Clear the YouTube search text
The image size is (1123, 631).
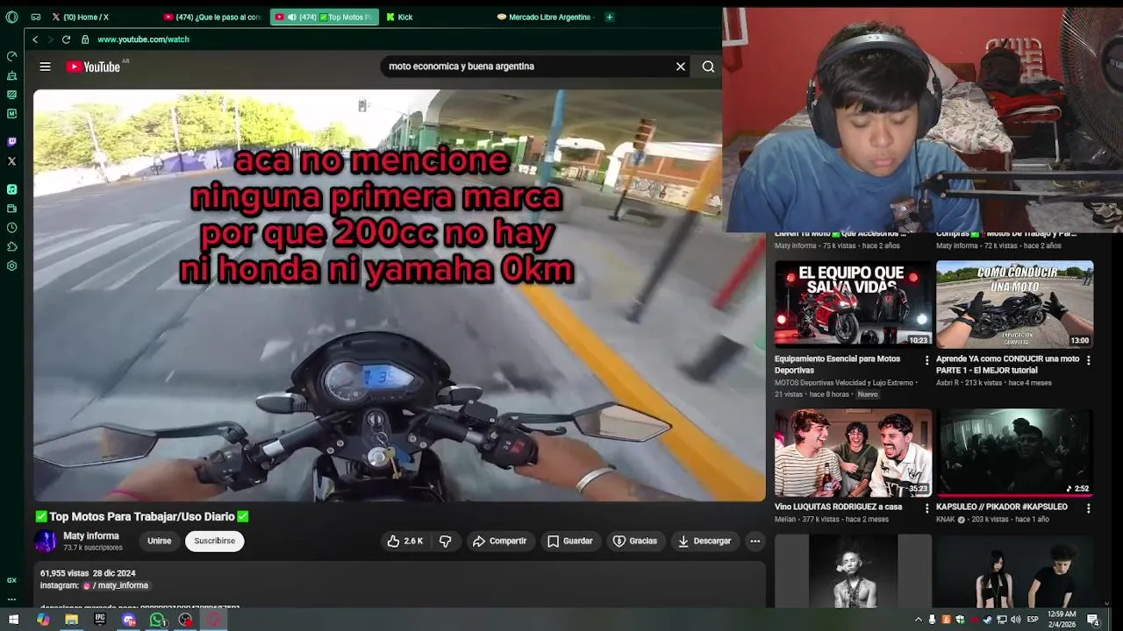680,67
